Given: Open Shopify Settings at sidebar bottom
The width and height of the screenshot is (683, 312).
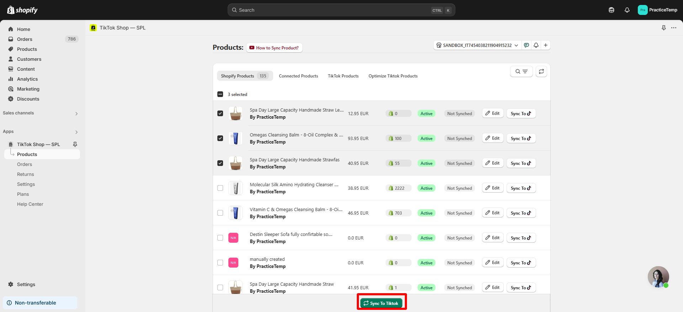Looking at the screenshot, I should click(42, 284).
